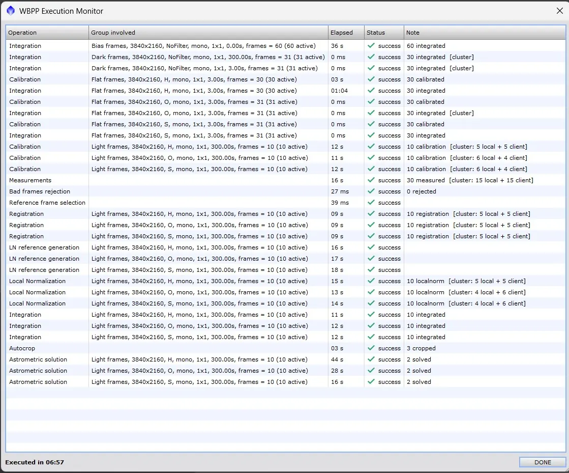569x473 pixels.
Task: Close the WBPP Execution Monitor window
Action: [559, 11]
